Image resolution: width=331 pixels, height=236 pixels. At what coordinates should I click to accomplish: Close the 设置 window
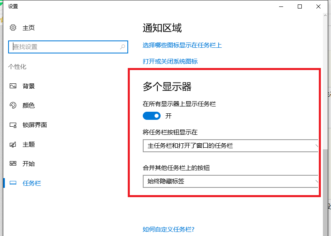click(319, 6)
